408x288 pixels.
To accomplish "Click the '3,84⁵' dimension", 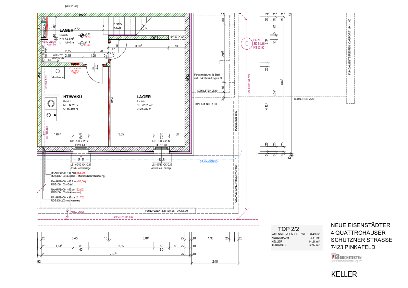I will pyautogui.click(x=146, y=238).
